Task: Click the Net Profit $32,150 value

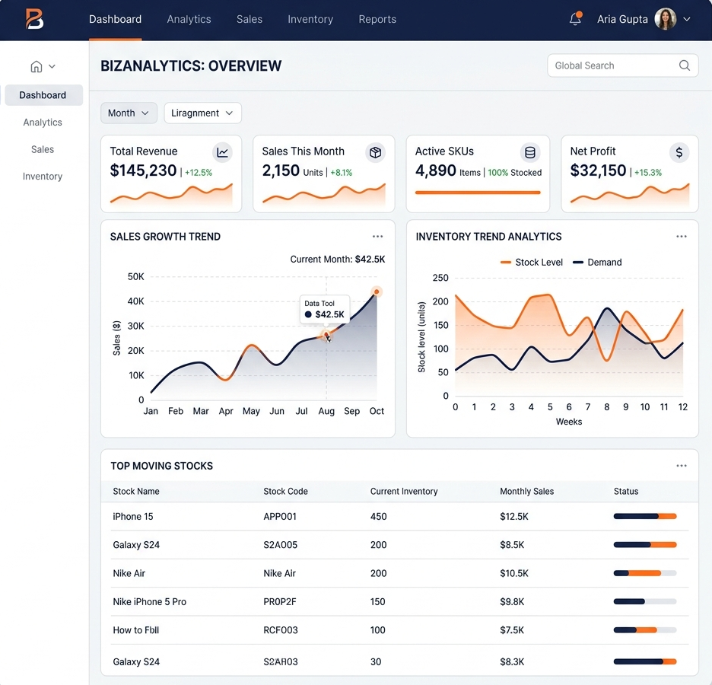Action: click(x=598, y=170)
